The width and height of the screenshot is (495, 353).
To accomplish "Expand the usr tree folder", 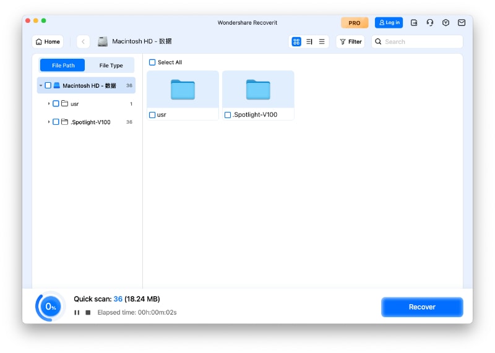I will tap(49, 103).
